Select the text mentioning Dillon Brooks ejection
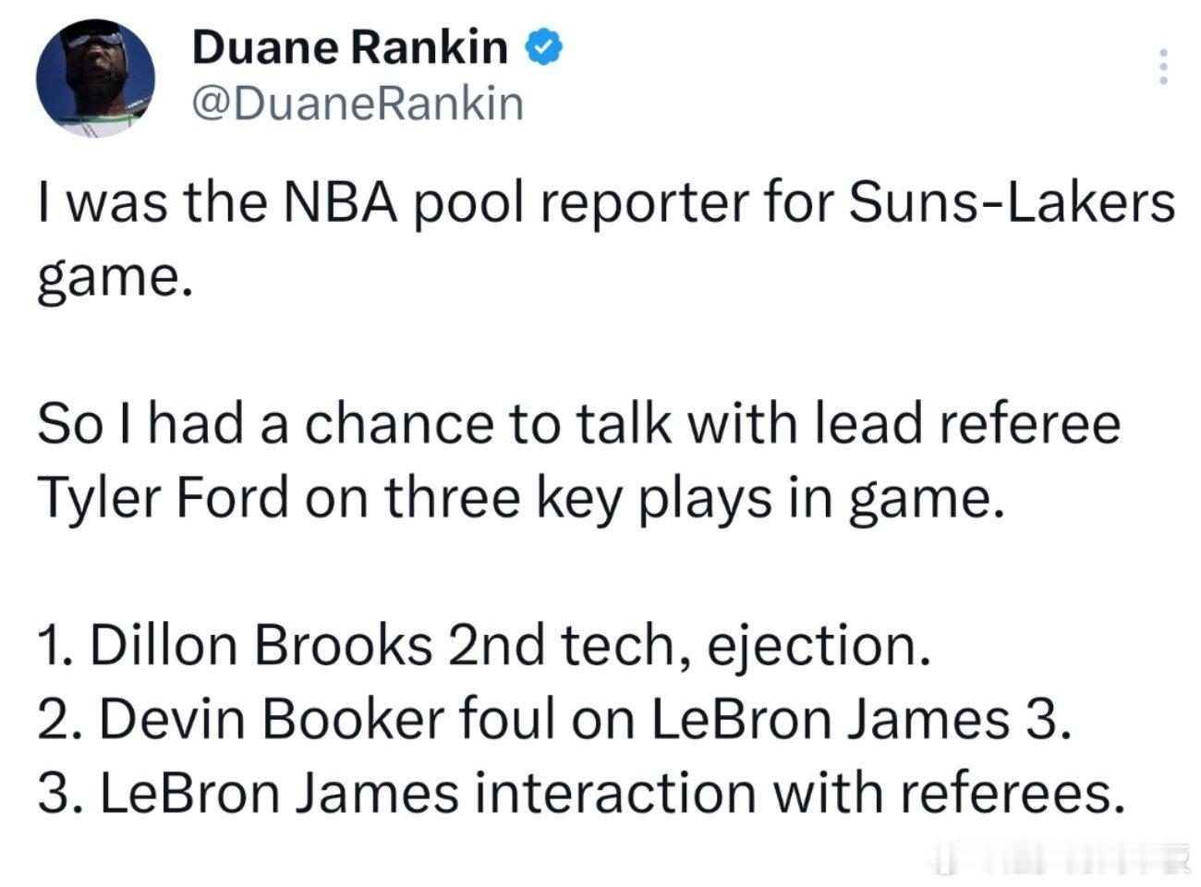This screenshot has height=887, width=1201. coord(485,644)
